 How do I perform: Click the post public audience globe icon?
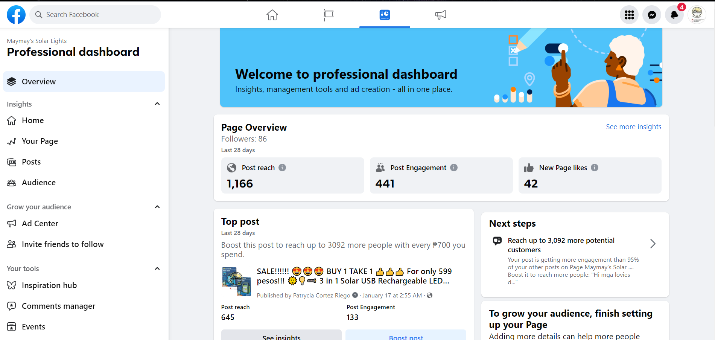point(429,295)
